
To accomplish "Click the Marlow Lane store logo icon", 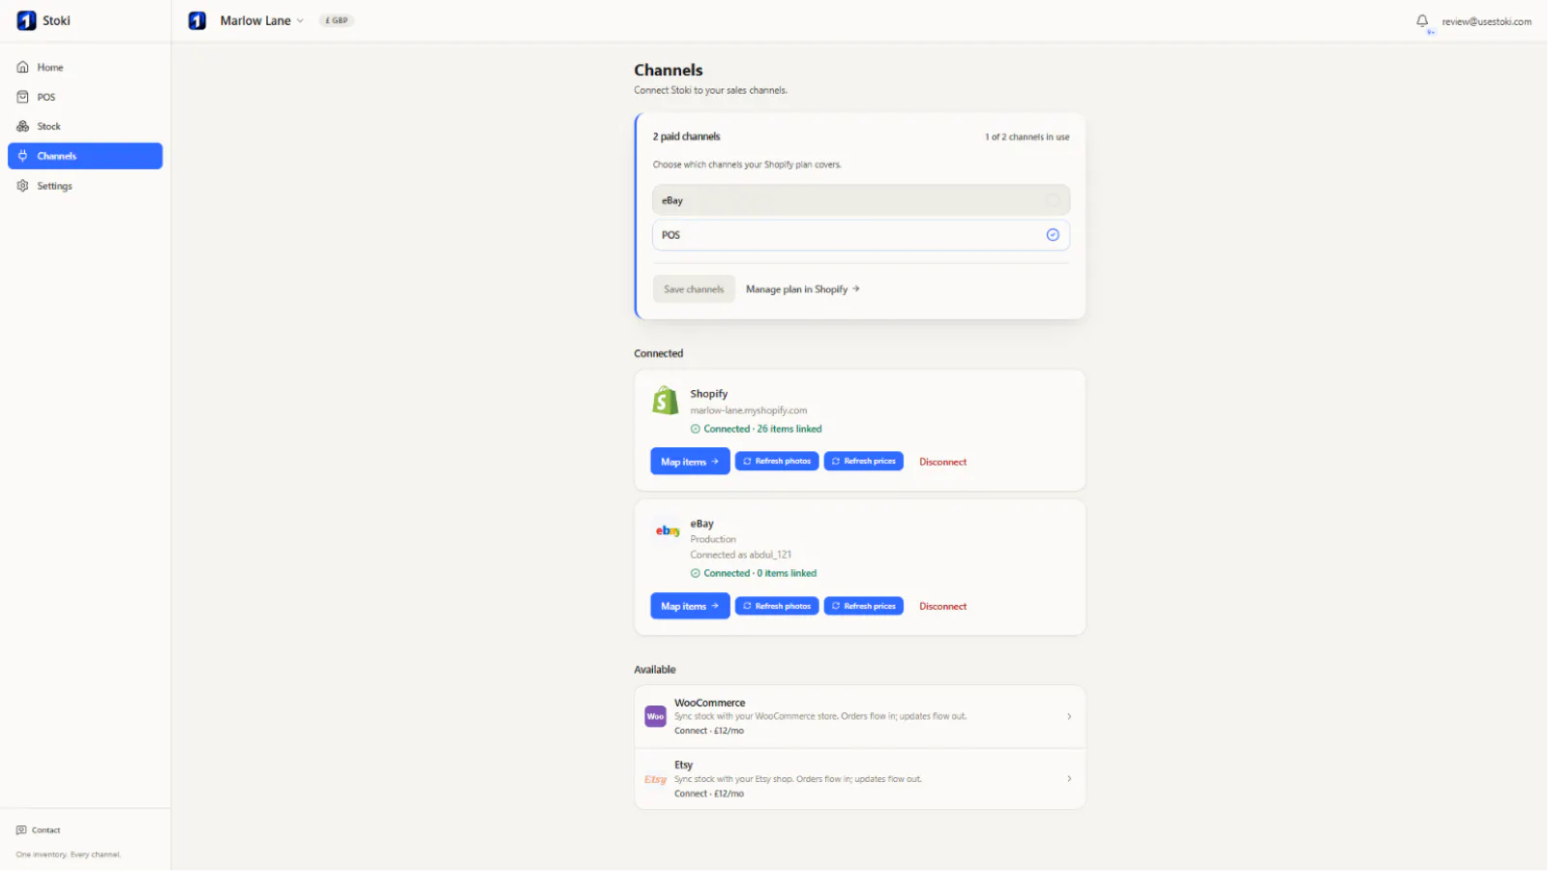I will [197, 20].
